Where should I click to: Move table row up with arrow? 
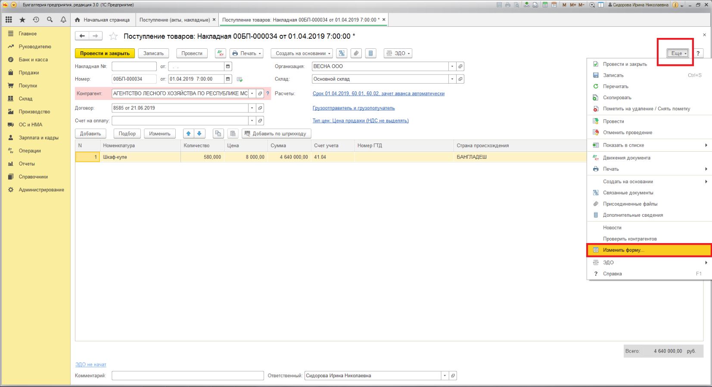point(188,134)
